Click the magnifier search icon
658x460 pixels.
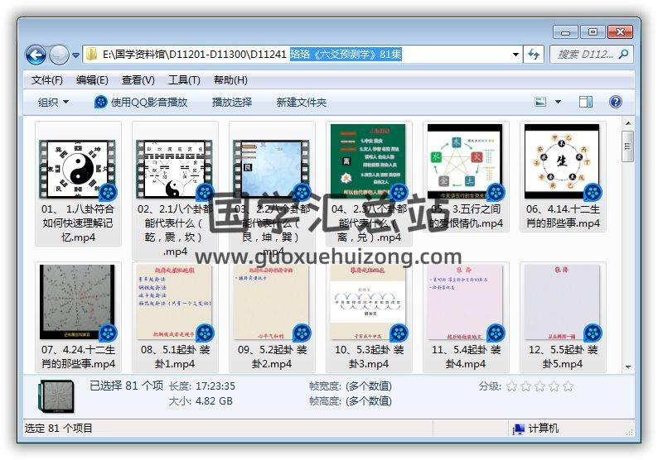pyautogui.click(x=623, y=54)
